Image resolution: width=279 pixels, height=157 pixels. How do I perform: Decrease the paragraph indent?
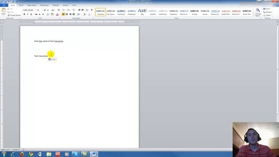point(79,10)
